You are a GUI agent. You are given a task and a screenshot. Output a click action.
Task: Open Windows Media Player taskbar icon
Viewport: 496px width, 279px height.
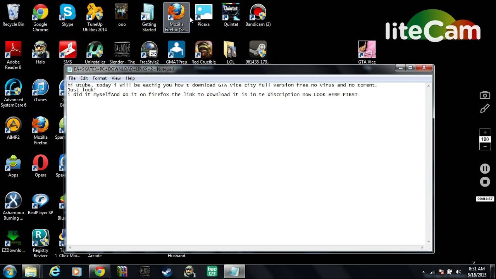click(77, 272)
